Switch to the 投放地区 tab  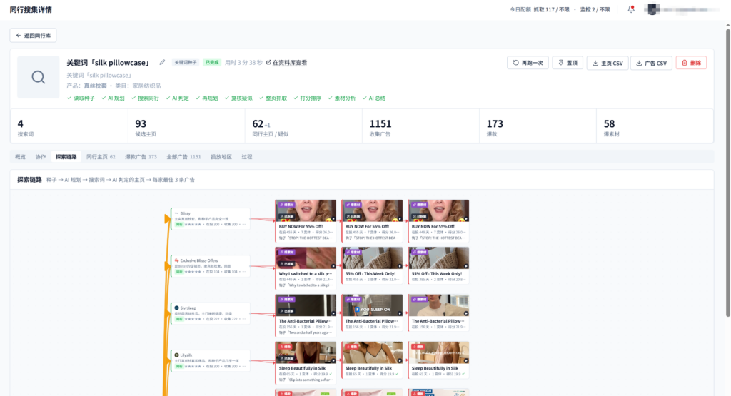coord(221,157)
